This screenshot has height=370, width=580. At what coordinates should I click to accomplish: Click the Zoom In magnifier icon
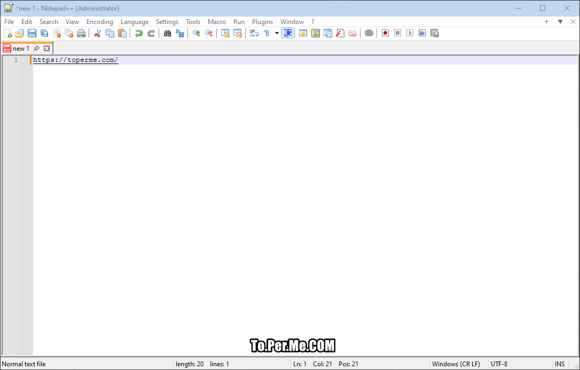tap(197, 33)
